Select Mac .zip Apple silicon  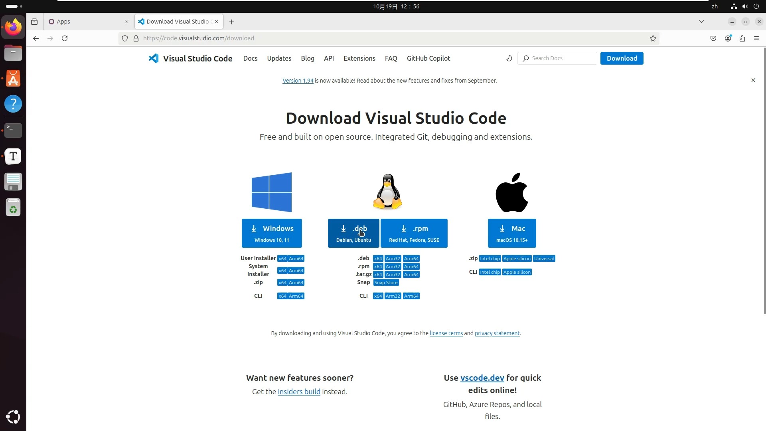tap(517, 259)
